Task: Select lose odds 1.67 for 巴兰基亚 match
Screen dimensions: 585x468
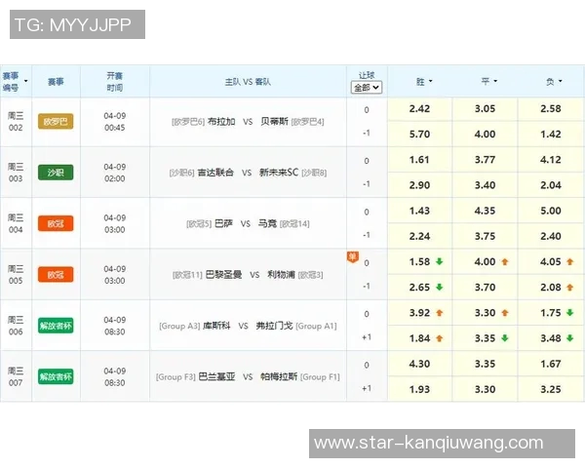Action: (x=551, y=364)
